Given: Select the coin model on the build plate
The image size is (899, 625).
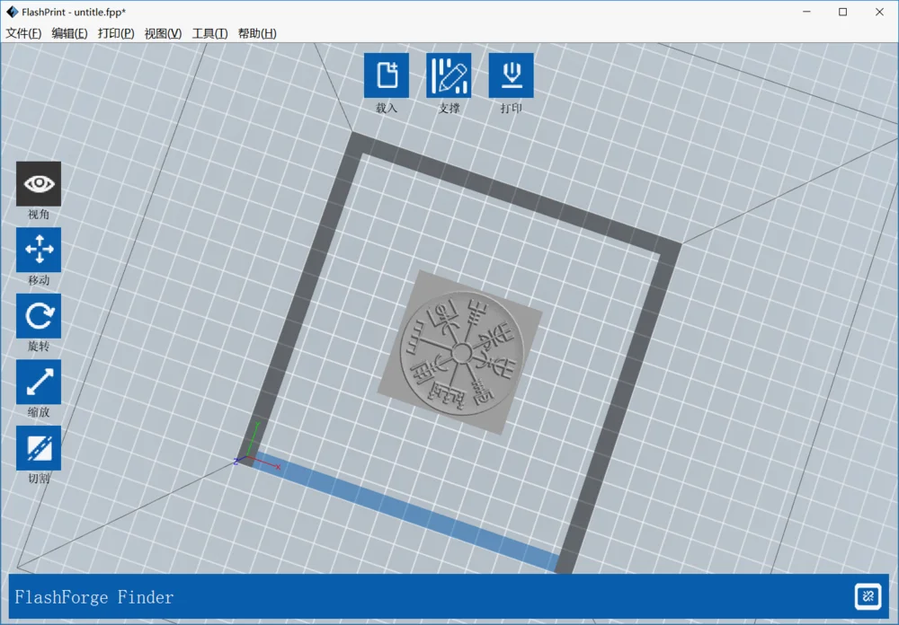Looking at the screenshot, I should 461,353.
